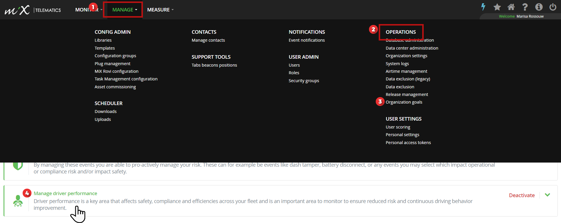Open the lightning bolt quick actions icon
The width and height of the screenshot is (561, 223).
pyautogui.click(x=483, y=7)
